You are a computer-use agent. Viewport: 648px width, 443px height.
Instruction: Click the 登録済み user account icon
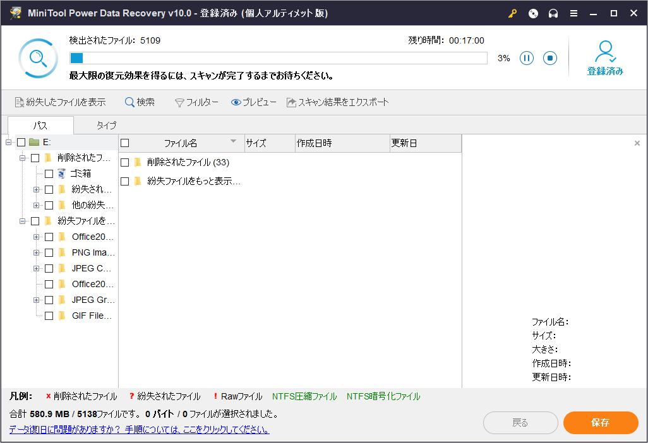point(605,52)
